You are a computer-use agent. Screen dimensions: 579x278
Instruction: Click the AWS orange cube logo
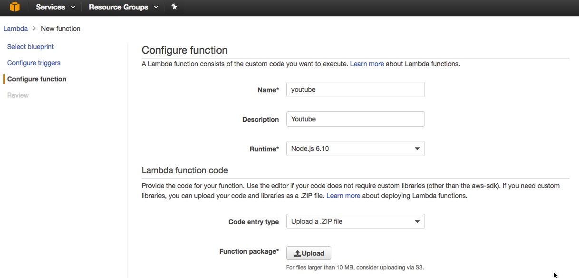15,7
